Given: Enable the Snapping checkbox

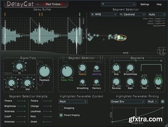Looking at the screenshot, I should [x=61, y=108].
